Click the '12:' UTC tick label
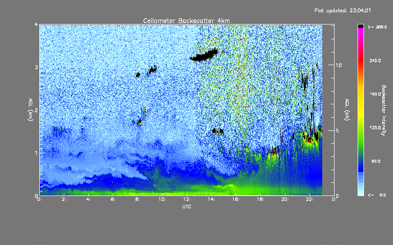This screenshot has height=245, width=393. (x=187, y=199)
